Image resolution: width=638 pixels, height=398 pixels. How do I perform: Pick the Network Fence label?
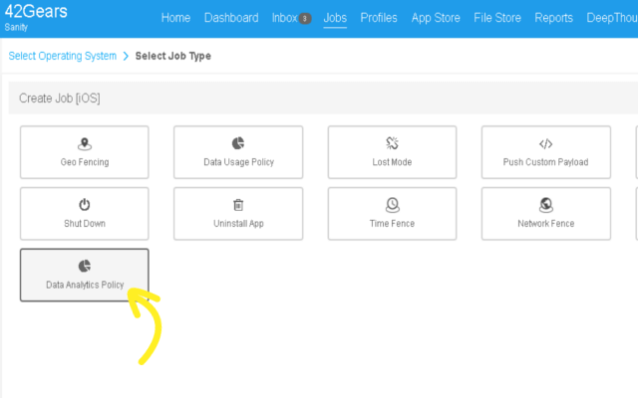click(546, 223)
